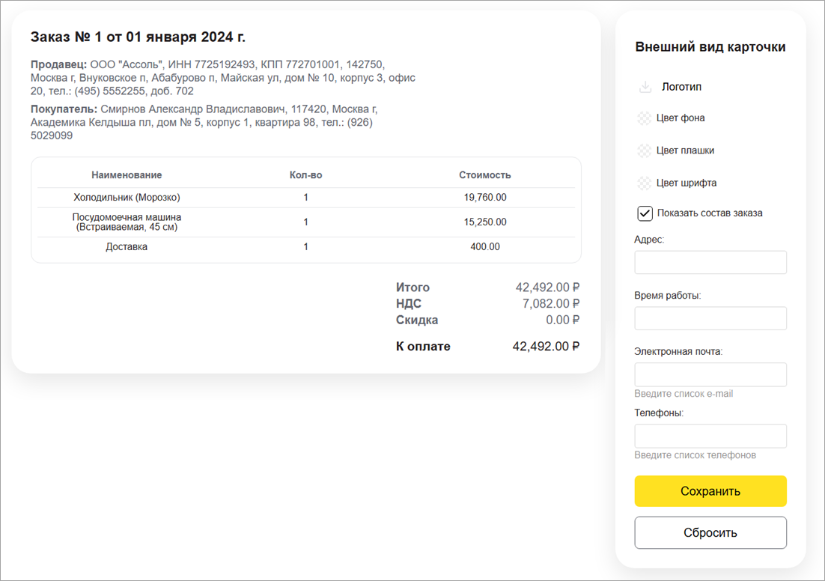Click the Сбросить reset button
The height and width of the screenshot is (581, 825).
[x=710, y=533]
